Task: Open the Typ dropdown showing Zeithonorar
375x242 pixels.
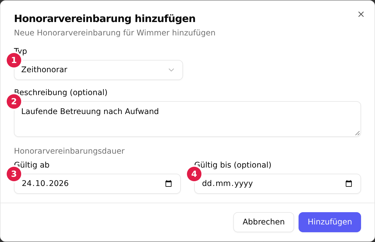Action: [x=98, y=70]
